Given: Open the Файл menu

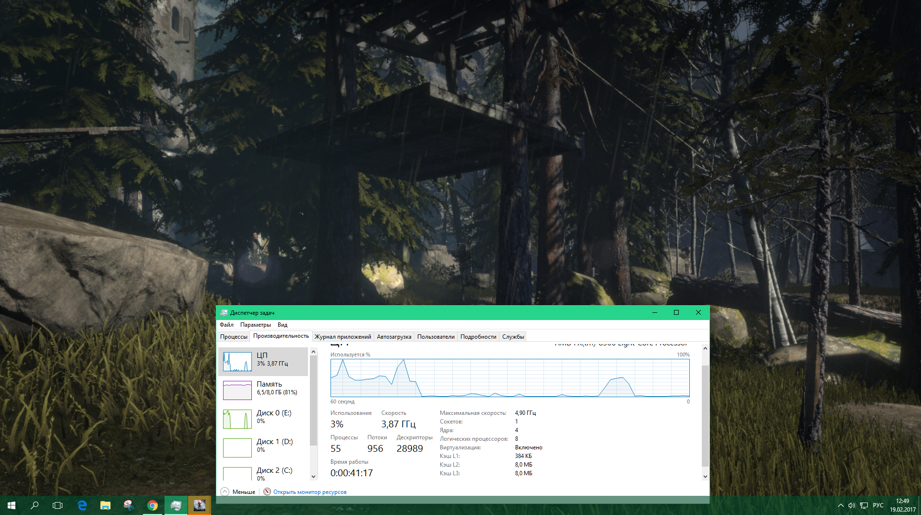Looking at the screenshot, I should tap(226, 325).
